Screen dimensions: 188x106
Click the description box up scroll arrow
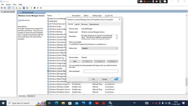tap(117, 36)
